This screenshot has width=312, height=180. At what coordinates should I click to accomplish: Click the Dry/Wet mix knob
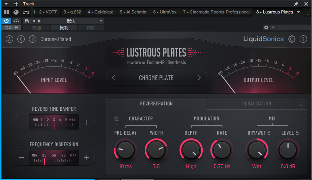point(257,150)
